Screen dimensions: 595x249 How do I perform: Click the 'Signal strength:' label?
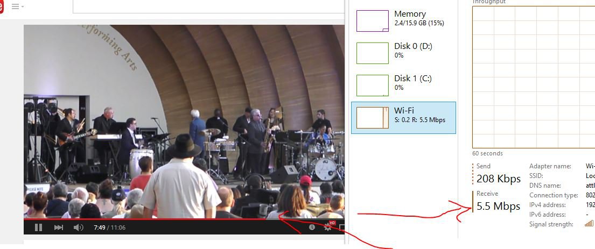tap(551, 224)
